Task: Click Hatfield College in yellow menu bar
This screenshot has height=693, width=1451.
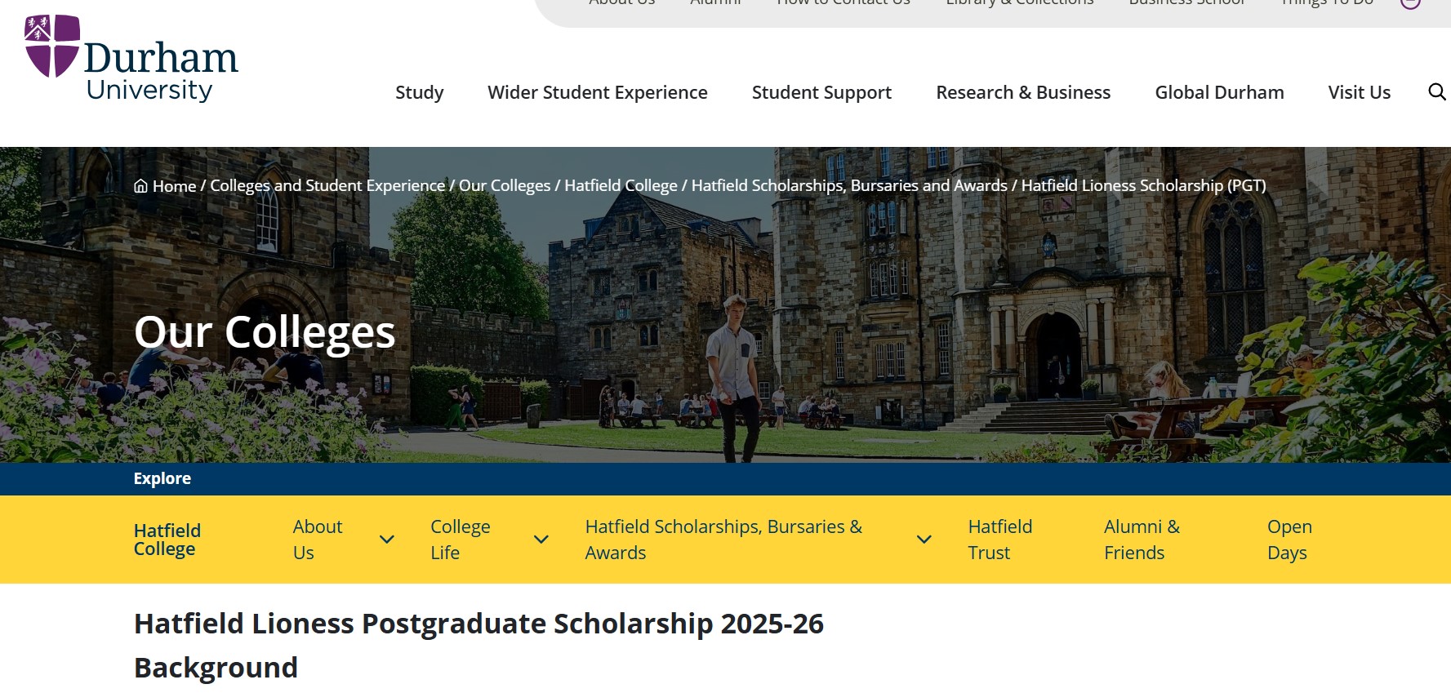Action: click(167, 540)
